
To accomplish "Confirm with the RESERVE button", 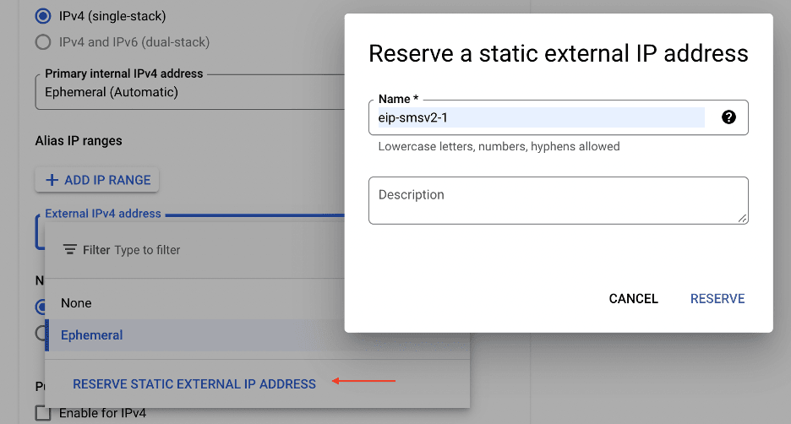I will (x=717, y=298).
